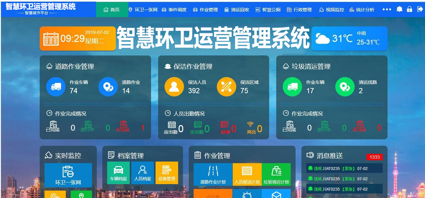The image size is (425, 198).
Task: Click the notification bell icon in header
Action: click(x=400, y=9)
